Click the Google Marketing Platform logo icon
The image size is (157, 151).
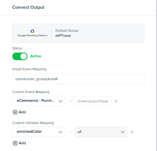(32, 31)
